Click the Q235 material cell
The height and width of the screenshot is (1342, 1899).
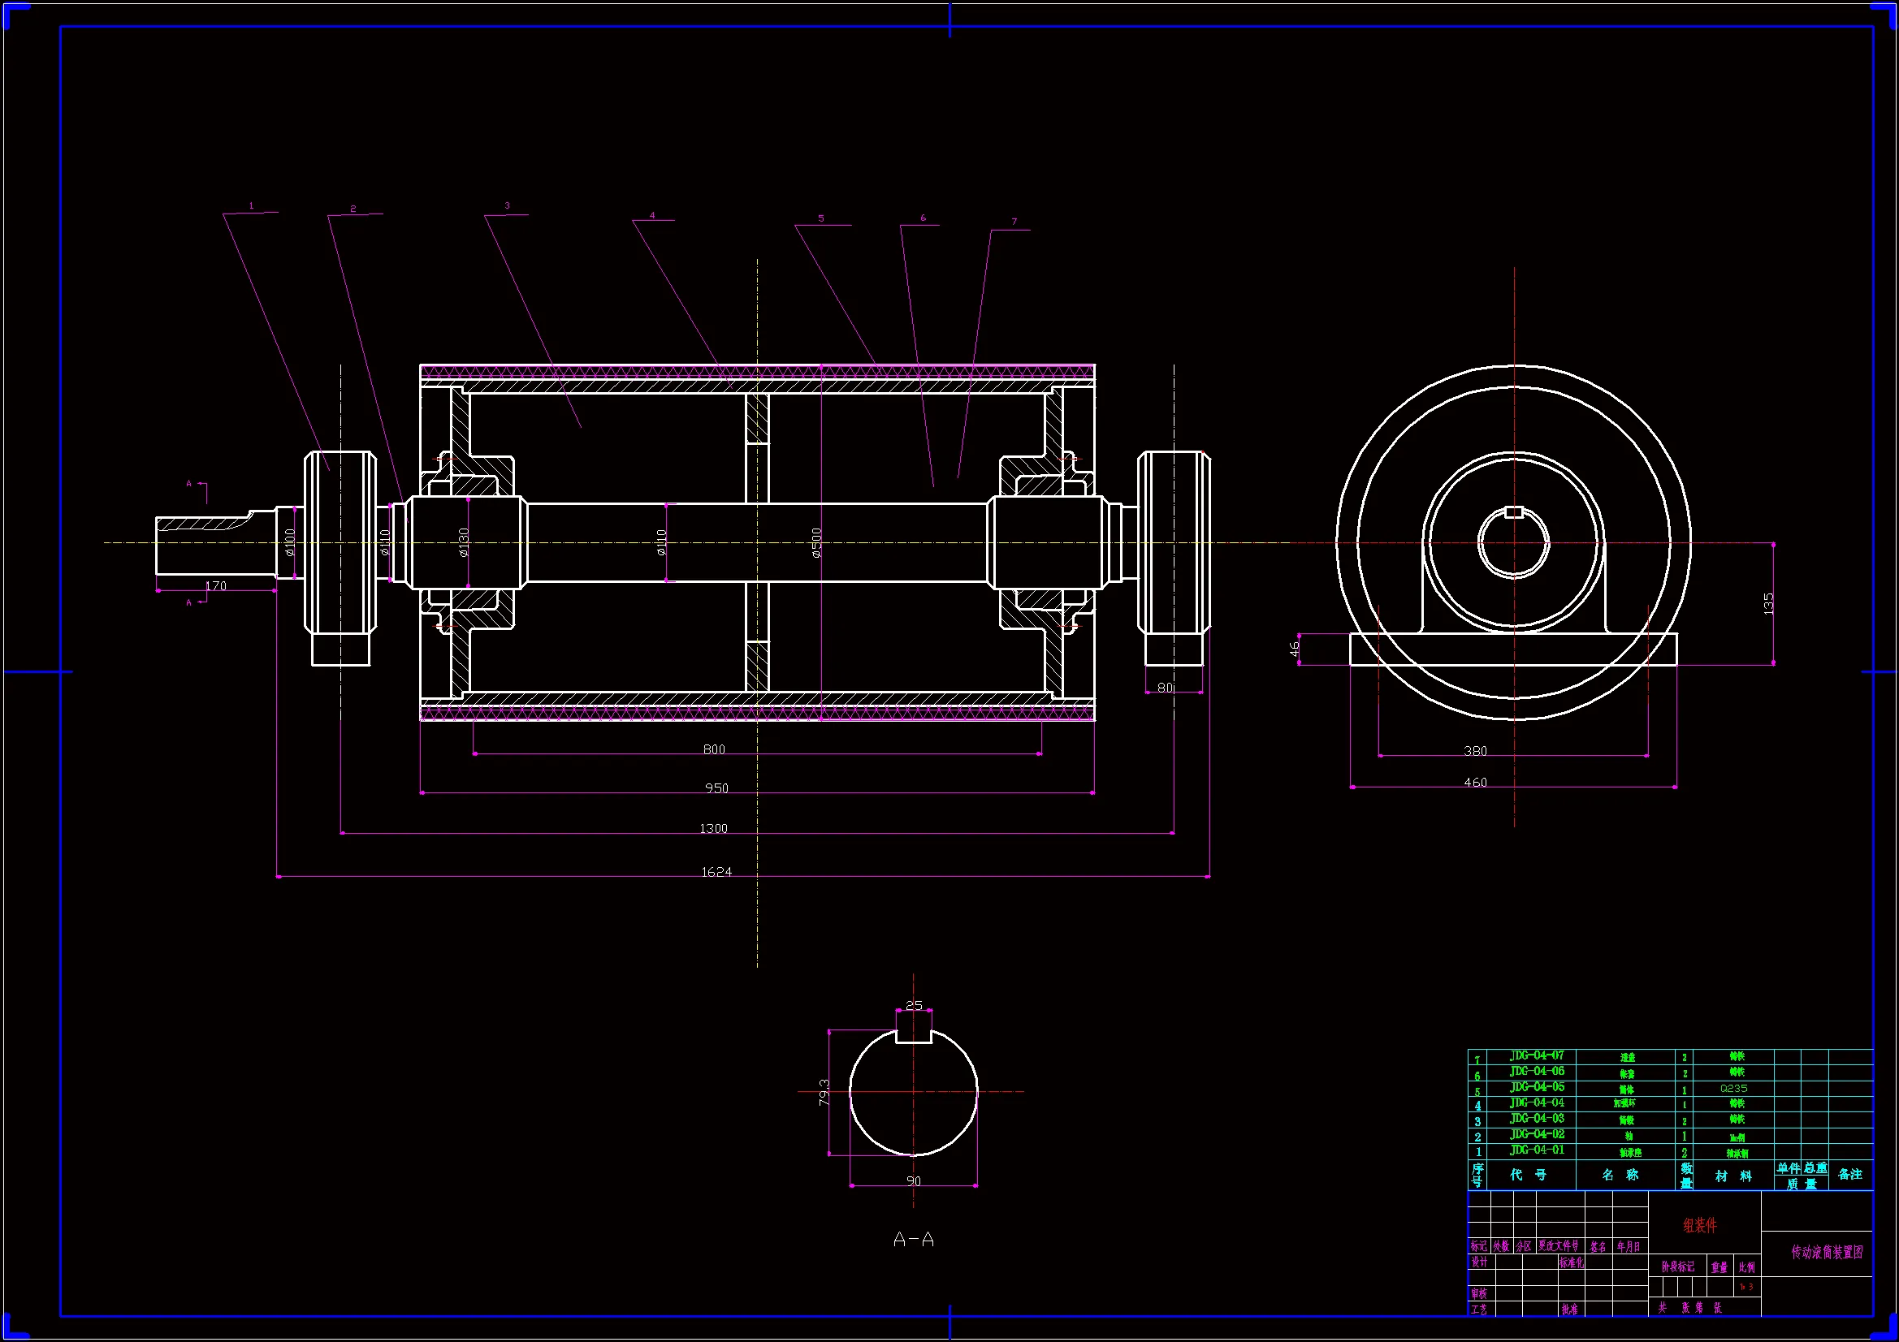(x=1733, y=1088)
